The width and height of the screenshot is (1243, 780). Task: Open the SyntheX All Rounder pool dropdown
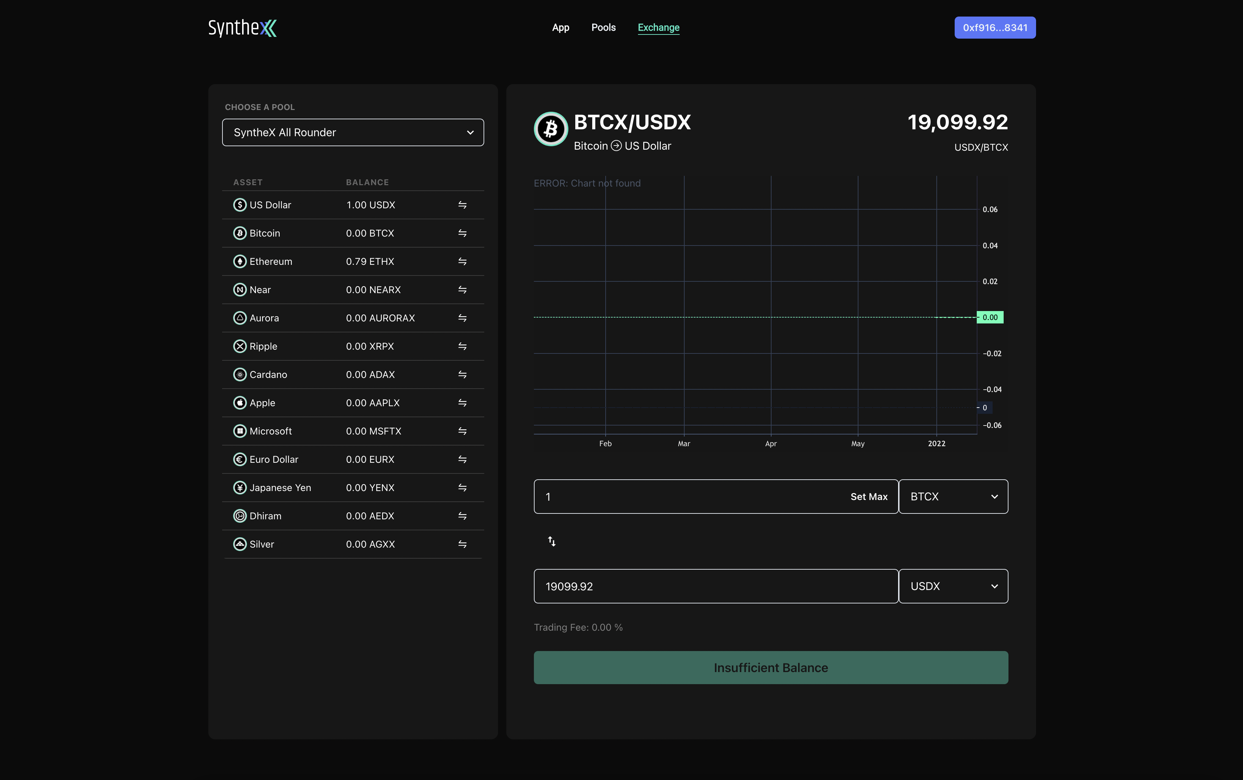pyautogui.click(x=353, y=132)
